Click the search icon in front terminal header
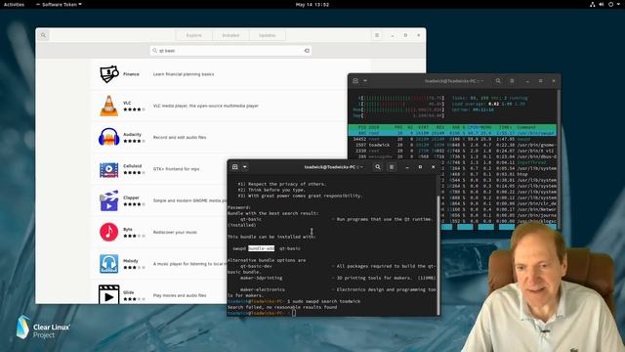The height and width of the screenshot is (352, 625). (x=378, y=167)
